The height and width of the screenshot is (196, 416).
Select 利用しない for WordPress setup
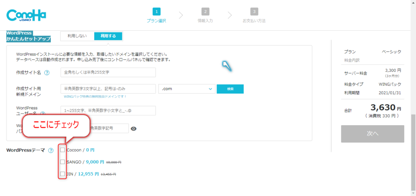[77, 36]
